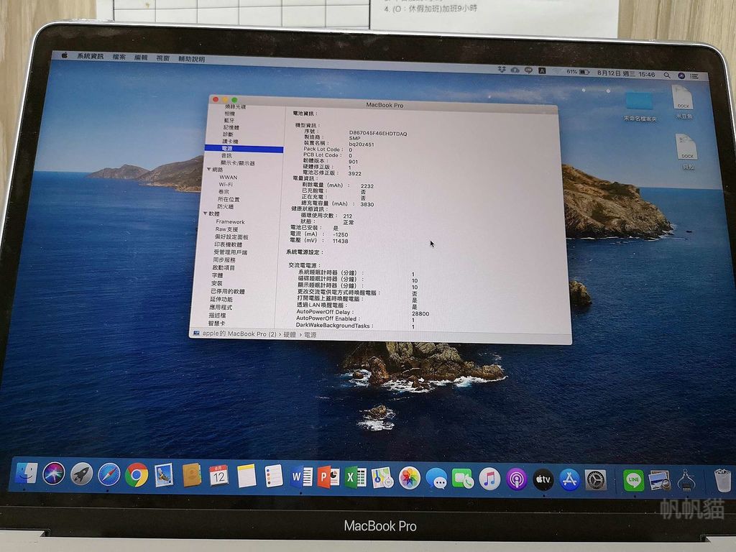The image size is (736, 552).
Task: Click the cycle count value 212
Action: click(x=347, y=216)
